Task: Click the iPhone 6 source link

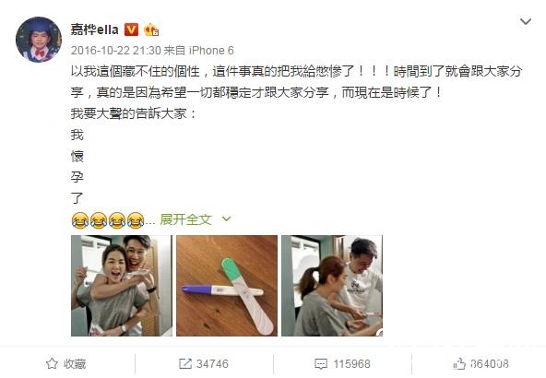Action: 211,51
